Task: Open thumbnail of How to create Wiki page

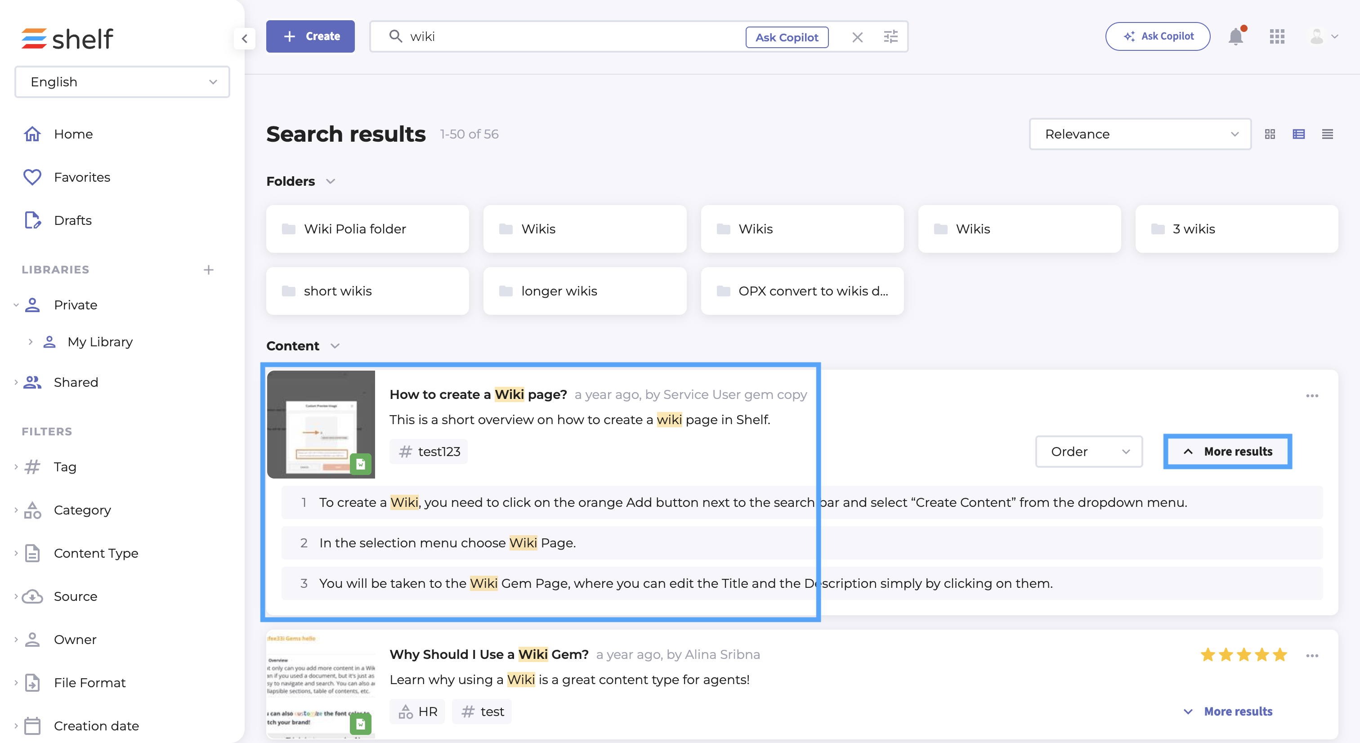Action: click(321, 425)
